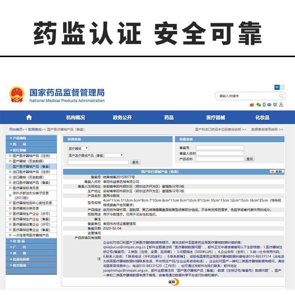The width and height of the screenshot is (295, 295).
Task: Open the email envelope icon
Action: pos(269,105)
